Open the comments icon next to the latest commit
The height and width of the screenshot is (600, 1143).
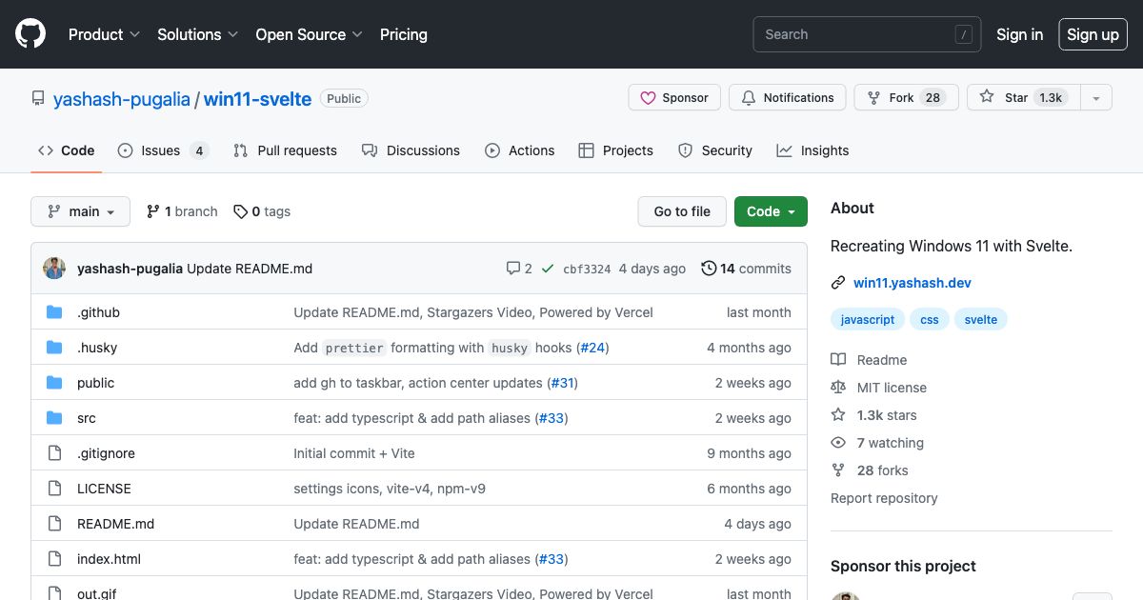click(x=514, y=269)
